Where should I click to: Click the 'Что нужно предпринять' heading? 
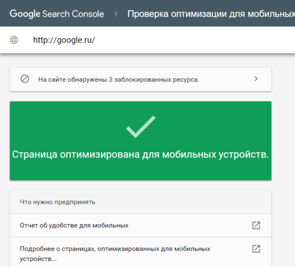[x=58, y=202]
